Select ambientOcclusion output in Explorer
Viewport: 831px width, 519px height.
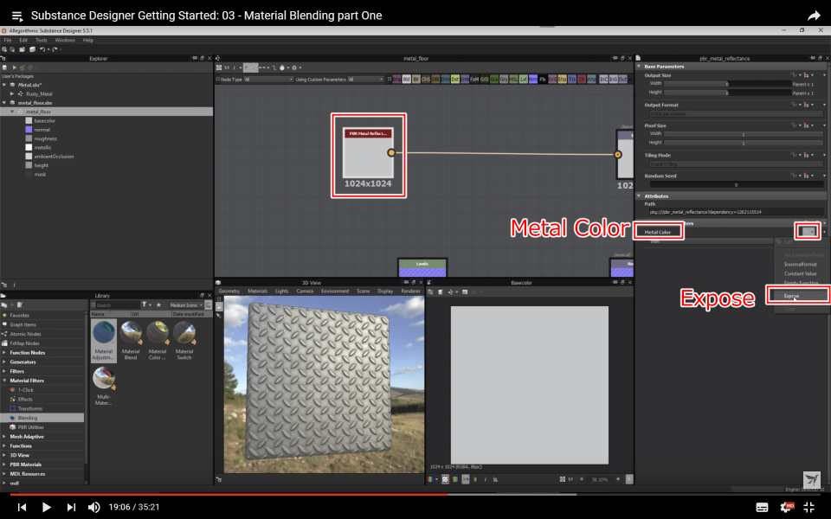54,157
